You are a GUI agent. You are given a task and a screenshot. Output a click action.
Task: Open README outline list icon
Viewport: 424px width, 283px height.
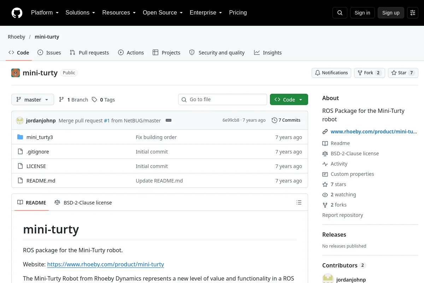click(299, 203)
